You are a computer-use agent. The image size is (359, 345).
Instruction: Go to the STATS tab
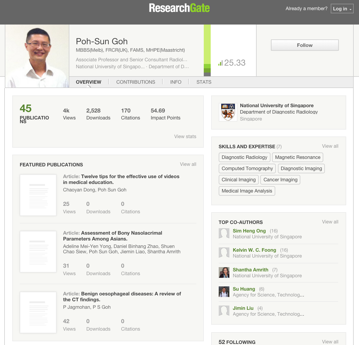[204, 82]
